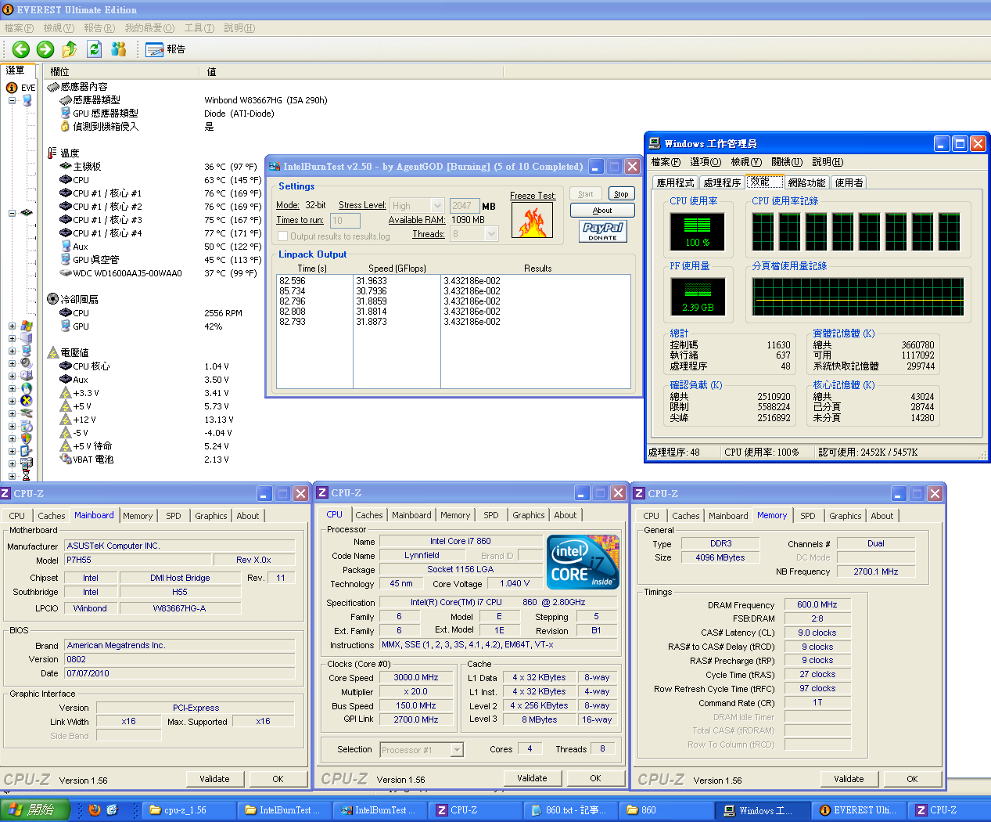Switch to the 860.txt Notepad taskbar button
The width and height of the screenshot is (991, 822).
(x=569, y=810)
